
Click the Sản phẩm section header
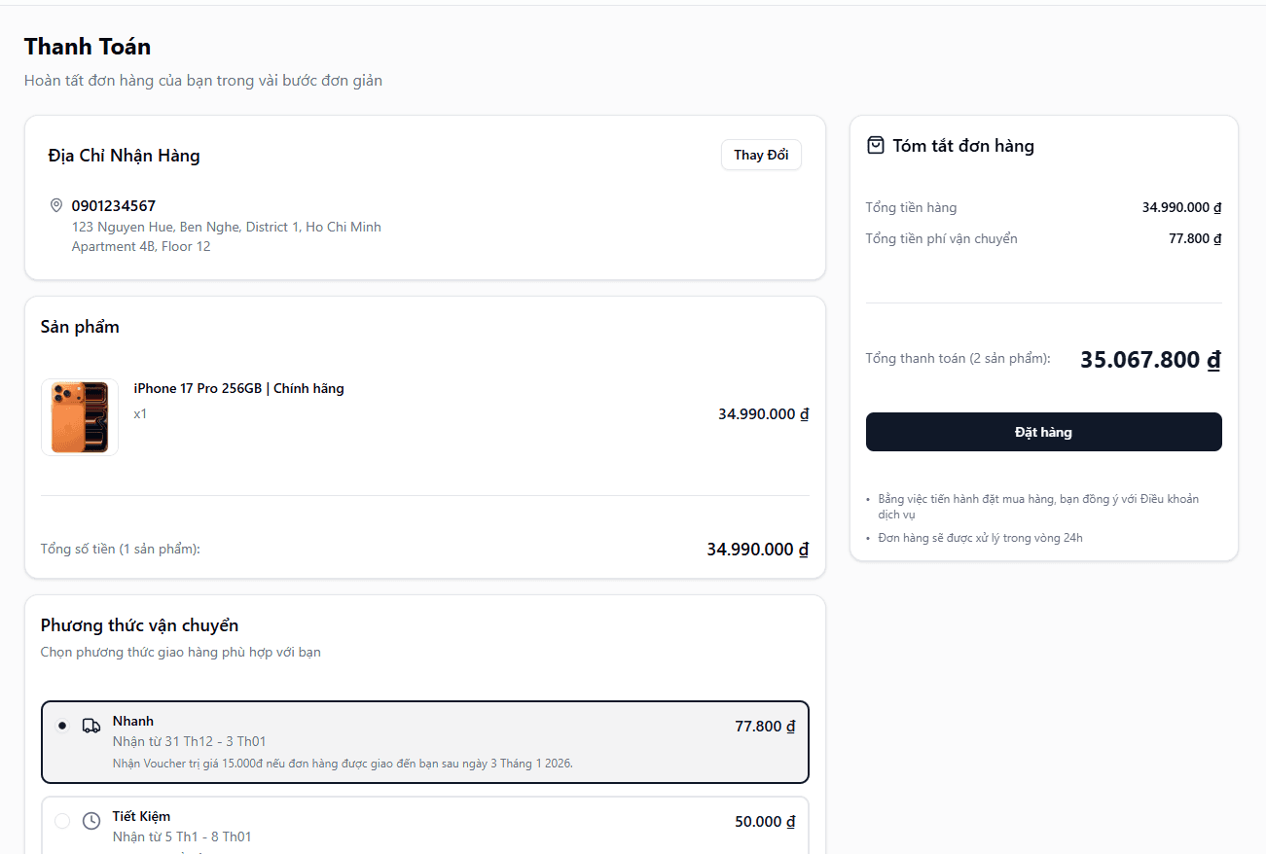click(x=80, y=327)
